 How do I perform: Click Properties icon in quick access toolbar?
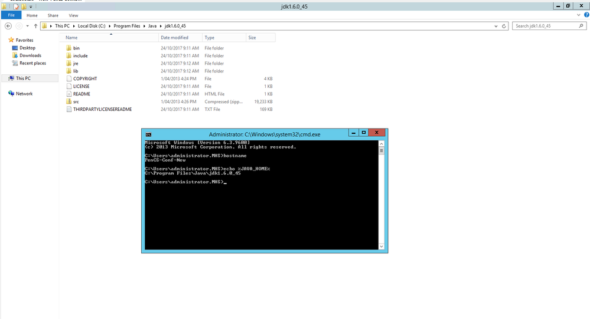point(16,6)
